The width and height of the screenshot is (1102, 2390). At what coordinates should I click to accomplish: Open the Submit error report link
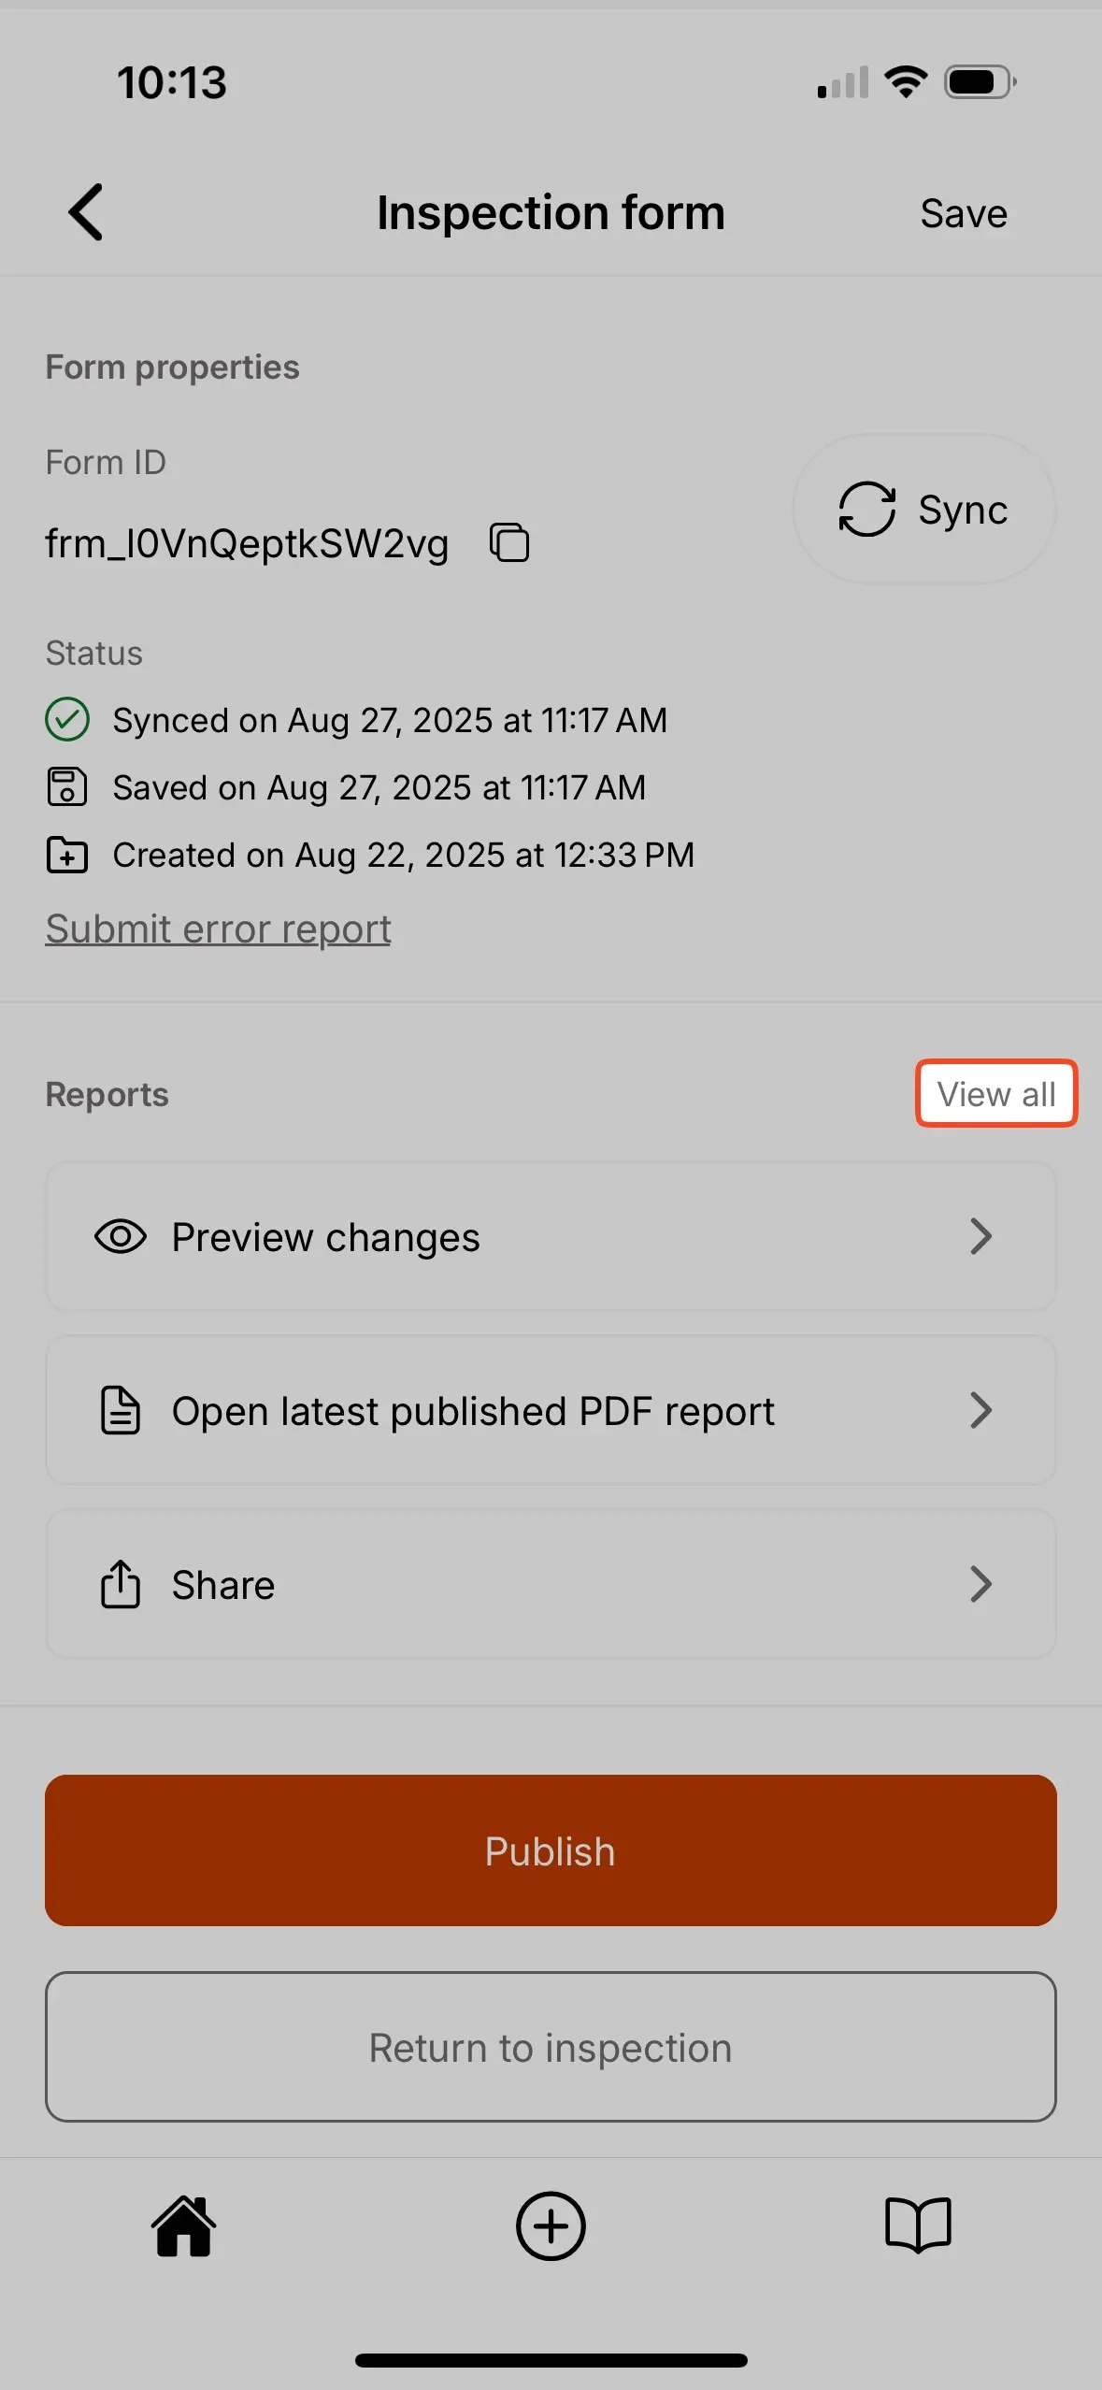click(218, 928)
